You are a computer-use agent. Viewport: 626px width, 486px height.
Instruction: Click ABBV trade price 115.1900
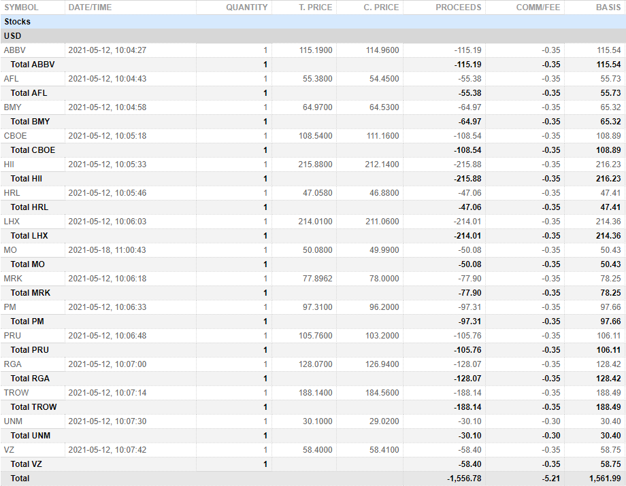pyautogui.click(x=316, y=50)
